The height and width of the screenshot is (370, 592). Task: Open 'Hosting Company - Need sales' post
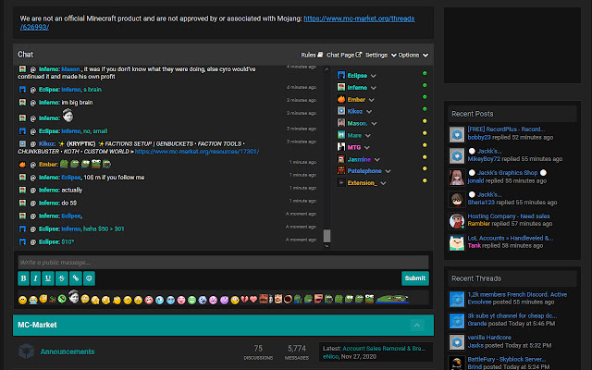508,216
